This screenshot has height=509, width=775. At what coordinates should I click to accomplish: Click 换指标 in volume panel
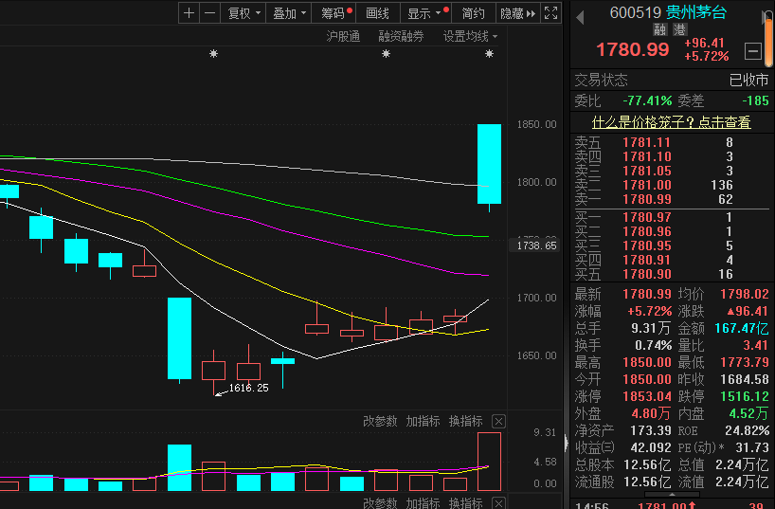click(x=465, y=421)
